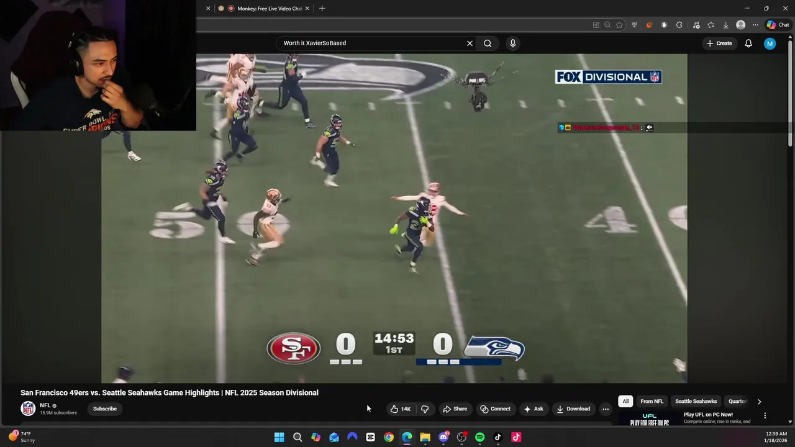Click the video player to pause
795x447 pixels.
click(x=394, y=218)
